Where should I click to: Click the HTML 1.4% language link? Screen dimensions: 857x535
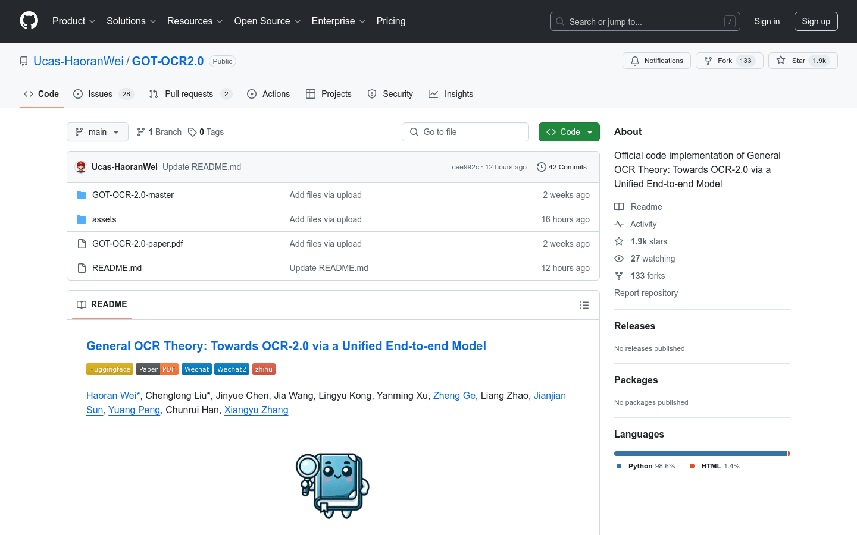tap(715, 466)
